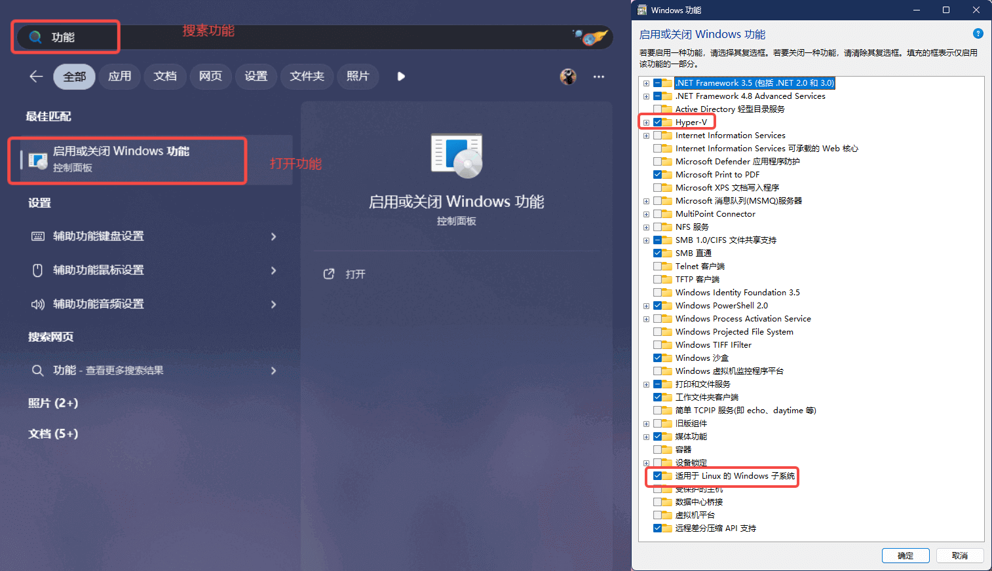Switch to the 照片 filter tab

(358, 77)
